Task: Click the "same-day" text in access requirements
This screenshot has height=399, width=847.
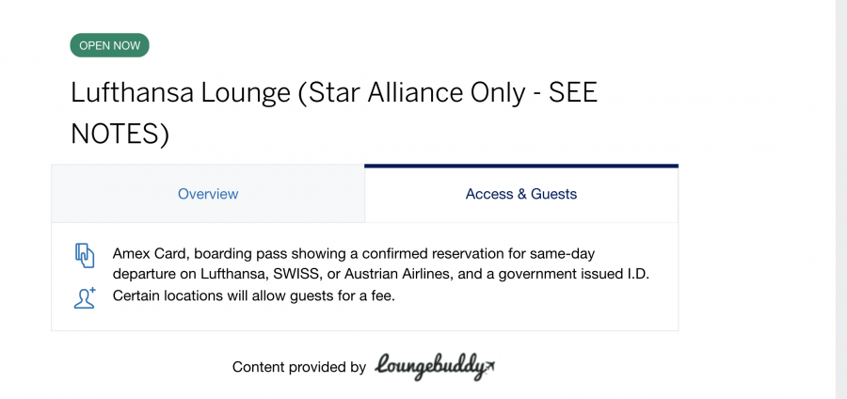Action: (x=554, y=253)
